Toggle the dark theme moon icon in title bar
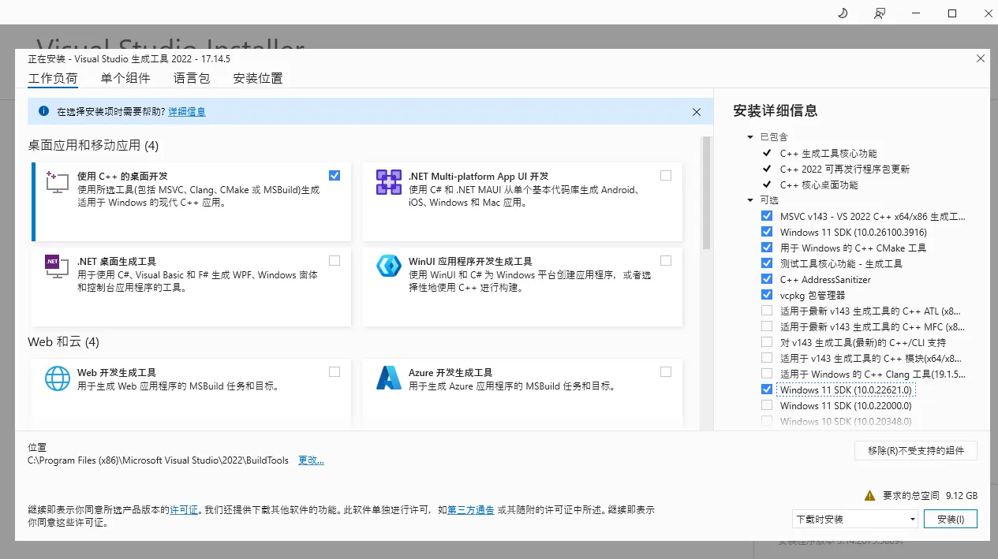 843,13
